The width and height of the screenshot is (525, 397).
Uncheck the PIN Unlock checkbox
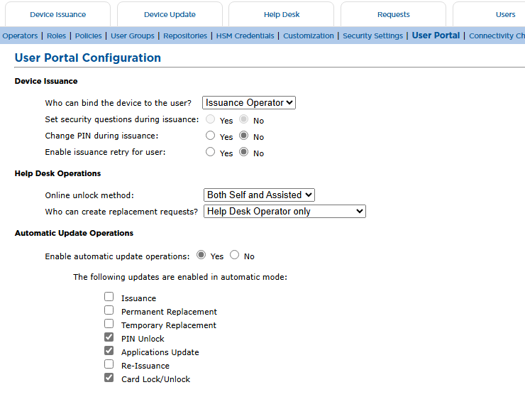point(109,337)
